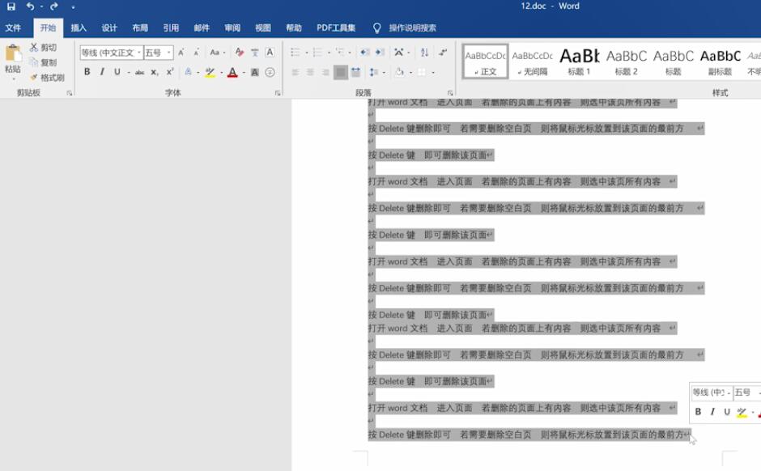Apply the 标题 2 heading style
This screenshot has width=761, height=471.
click(x=626, y=62)
